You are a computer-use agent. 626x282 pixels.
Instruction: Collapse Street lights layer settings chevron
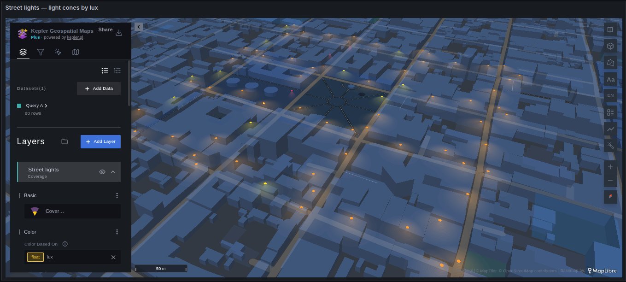coord(113,172)
